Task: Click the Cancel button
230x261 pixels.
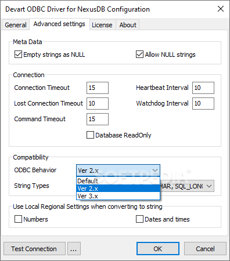Action: (x=205, y=249)
